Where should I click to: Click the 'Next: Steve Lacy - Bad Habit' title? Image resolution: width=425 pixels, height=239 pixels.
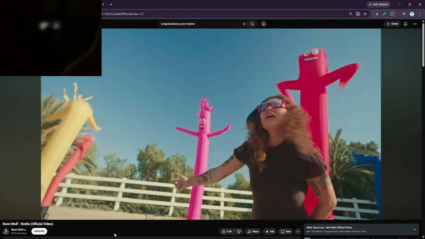click(329, 228)
